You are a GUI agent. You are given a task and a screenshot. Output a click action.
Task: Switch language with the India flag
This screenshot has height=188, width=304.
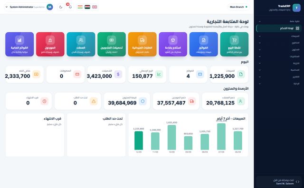80,7
